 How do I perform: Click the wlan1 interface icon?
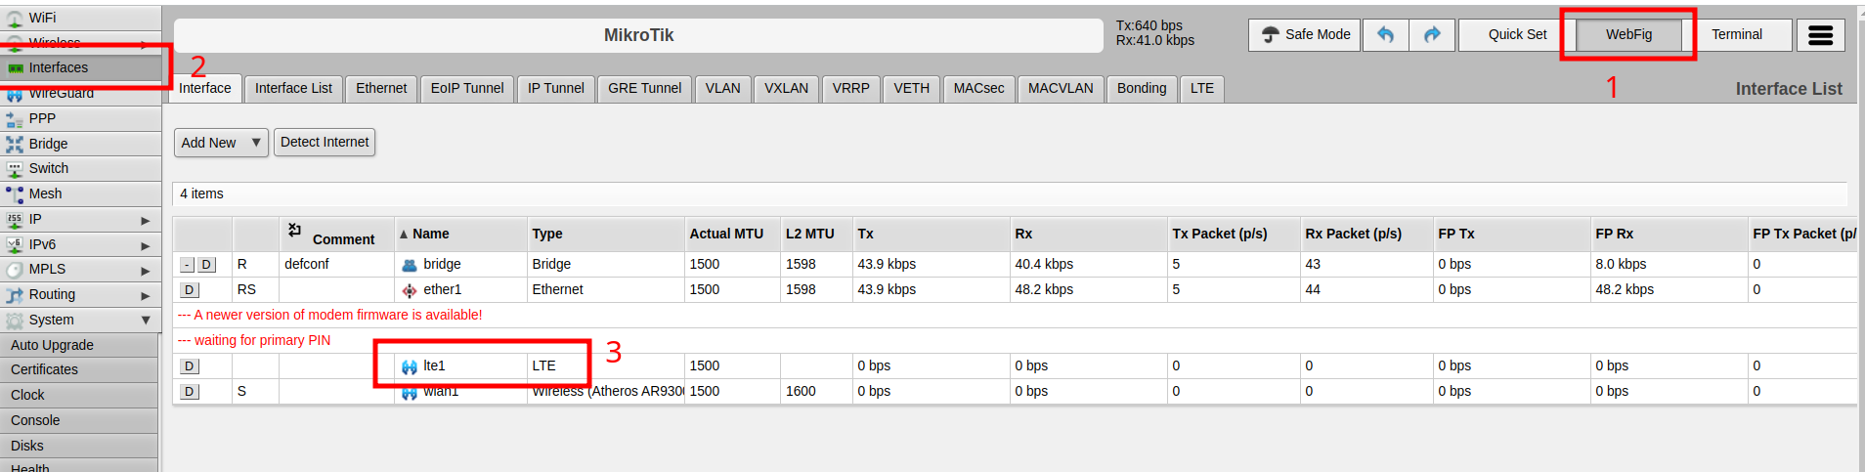[410, 392]
